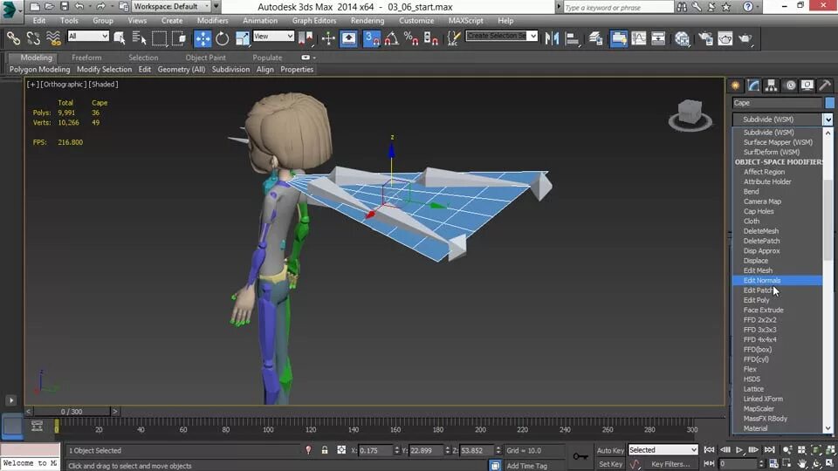Switch to the Hierarchy command panel
Viewport: 838px width, 471px height.
pyautogui.click(x=771, y=85)
